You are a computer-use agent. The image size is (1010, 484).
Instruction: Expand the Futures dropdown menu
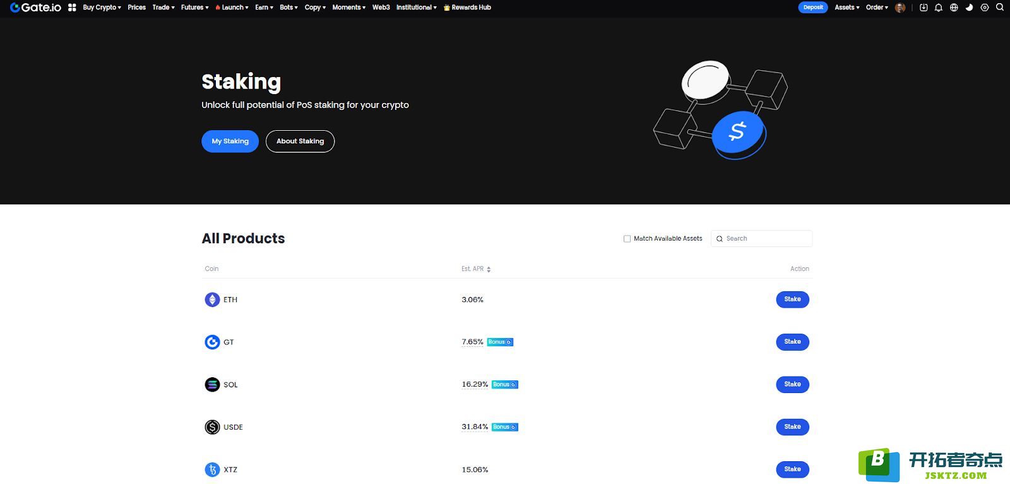coord(194,8)
